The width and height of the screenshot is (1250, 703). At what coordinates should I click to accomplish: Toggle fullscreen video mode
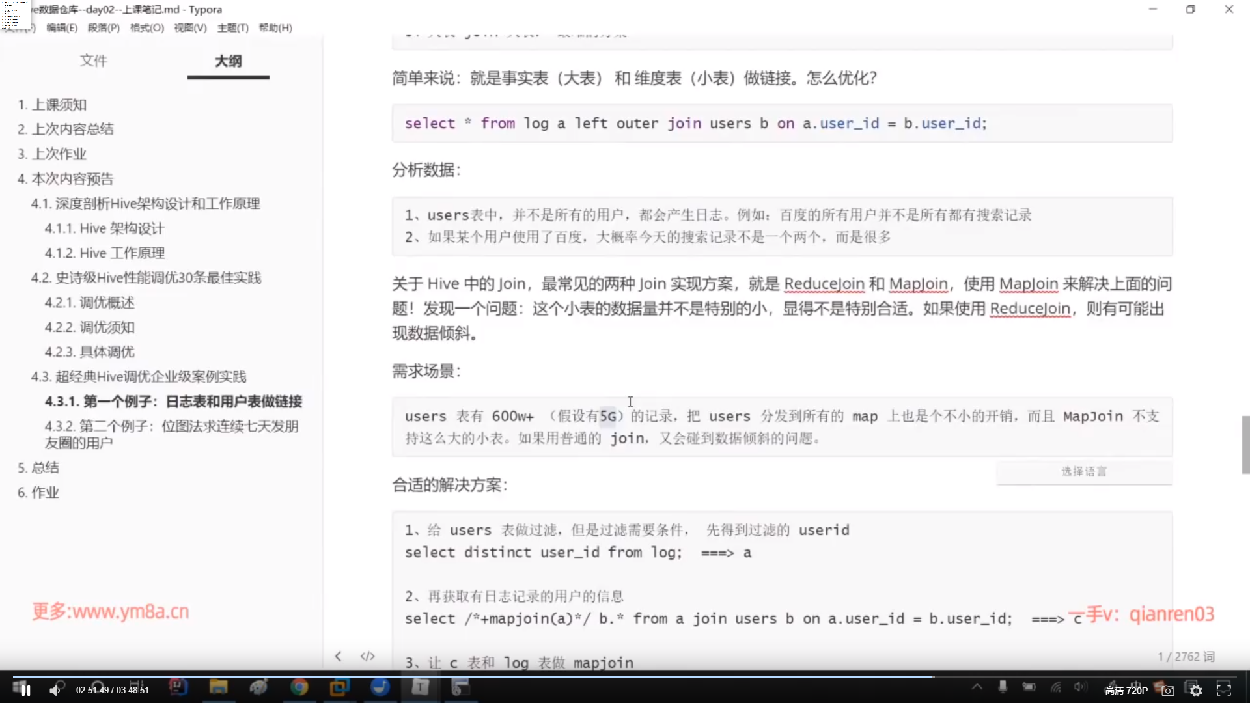click(1224, 690)
